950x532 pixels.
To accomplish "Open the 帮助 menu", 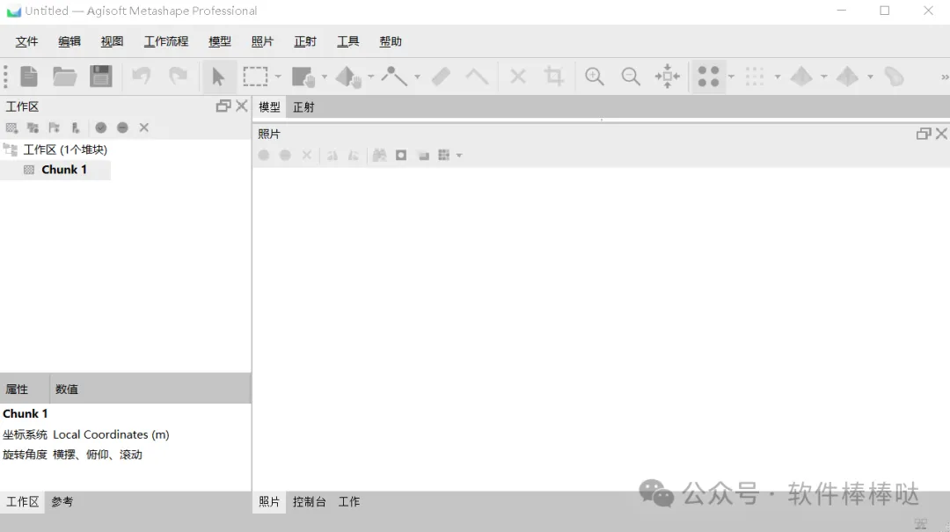I will pyautogui.click(x=391, y=41).
